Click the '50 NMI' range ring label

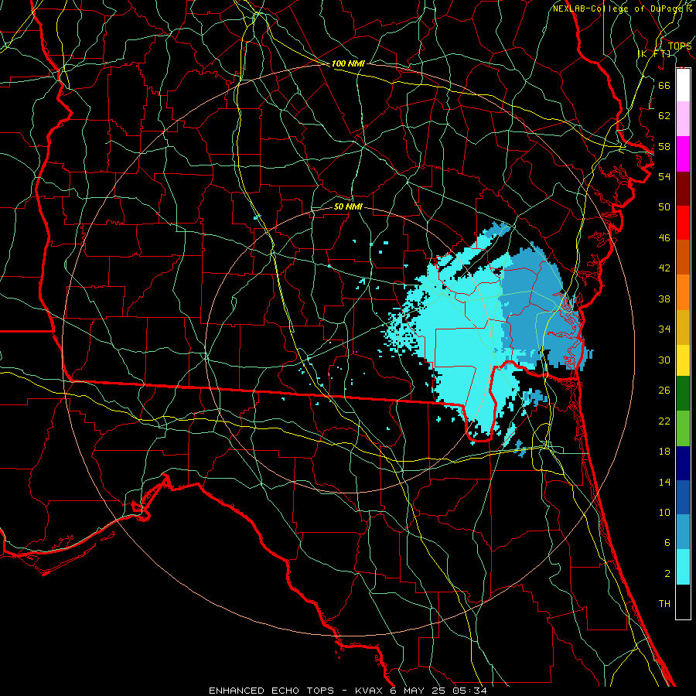[348, 206]
